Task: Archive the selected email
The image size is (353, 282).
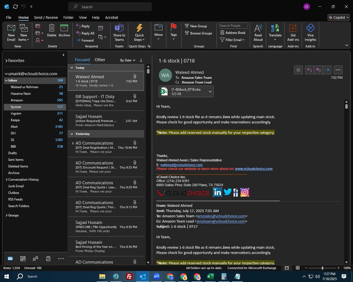Action: point(64,31)
